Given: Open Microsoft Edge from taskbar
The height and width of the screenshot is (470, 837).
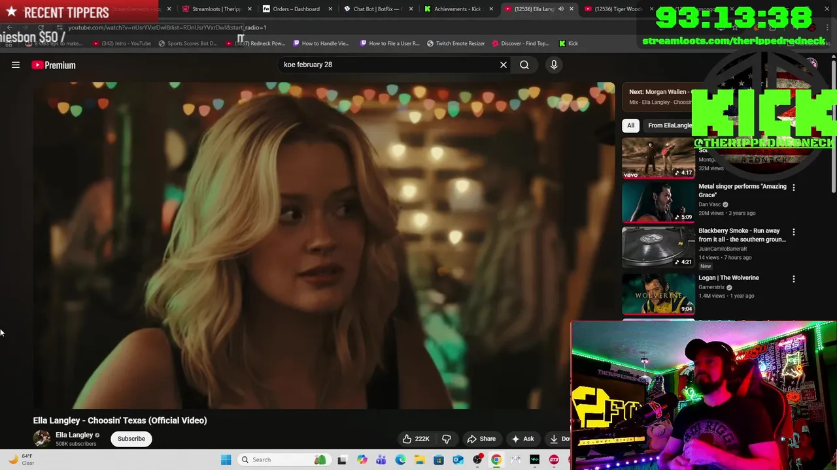Looking at the screenshot, I should click(400, 460).
